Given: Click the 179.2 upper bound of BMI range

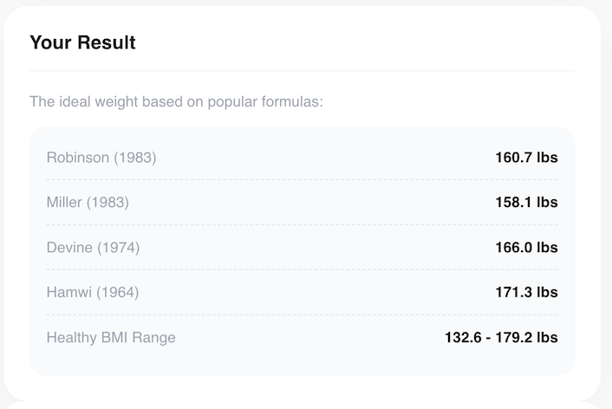Looking at the screenshot, I should pyautogui.click(x=512, y=338).
